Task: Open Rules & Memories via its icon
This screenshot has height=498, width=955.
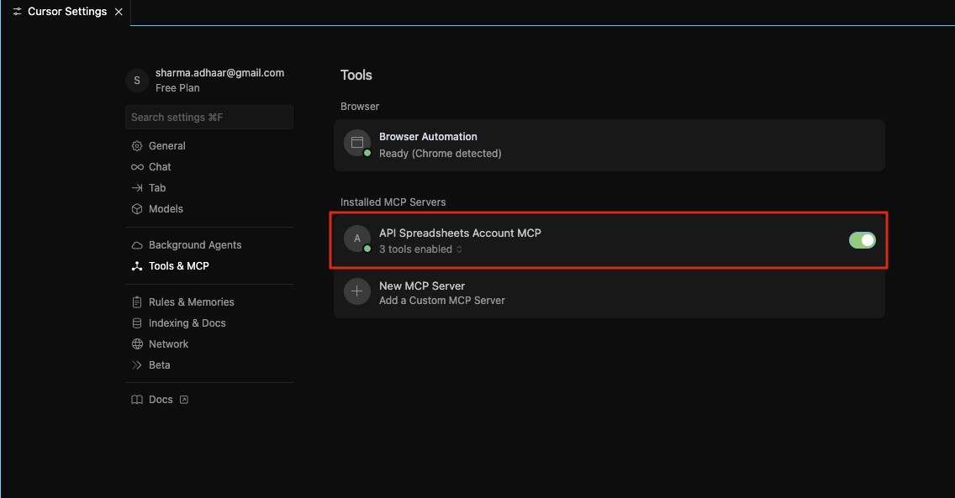Action: pos(136,301)
